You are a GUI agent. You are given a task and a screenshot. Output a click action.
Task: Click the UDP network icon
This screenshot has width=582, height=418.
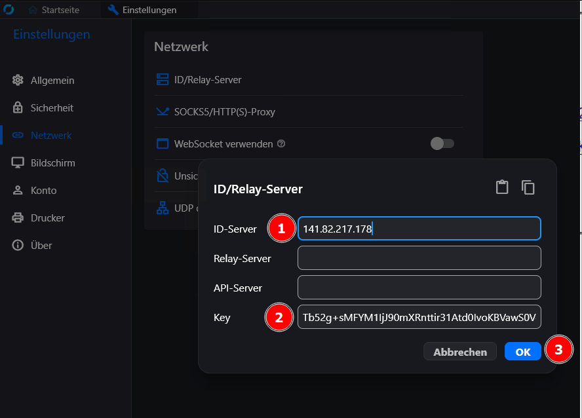163,208
